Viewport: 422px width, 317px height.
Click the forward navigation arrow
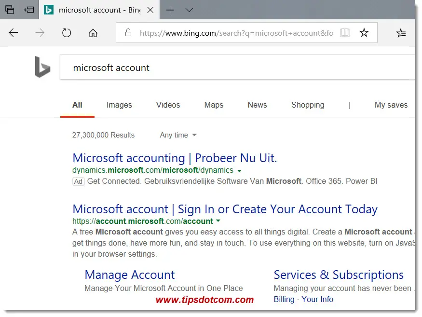coord(40,33)
